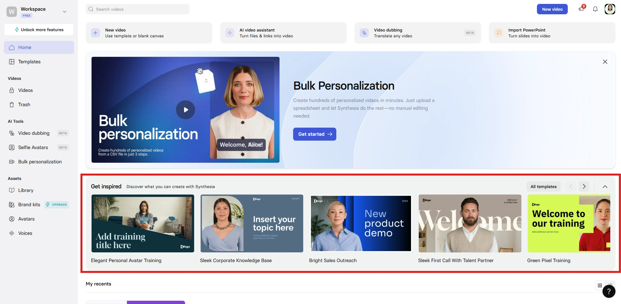Click the Voices waveform icon
Image resolution: width=621 pixels, height=304 pixels.
12,233
